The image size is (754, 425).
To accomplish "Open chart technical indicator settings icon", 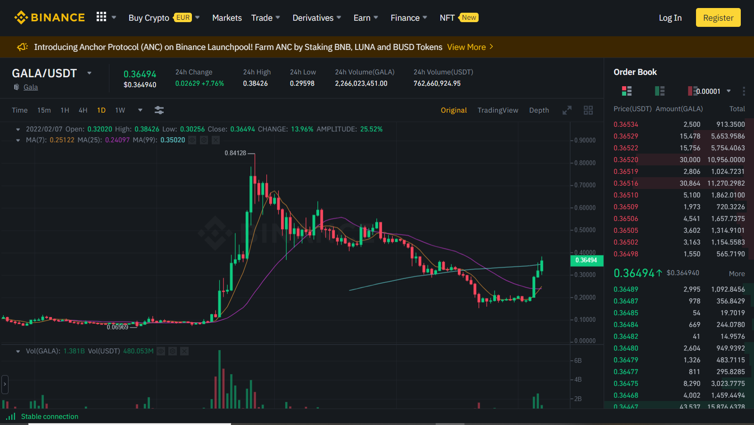I will pyautogui.click(x=159, y=110).
